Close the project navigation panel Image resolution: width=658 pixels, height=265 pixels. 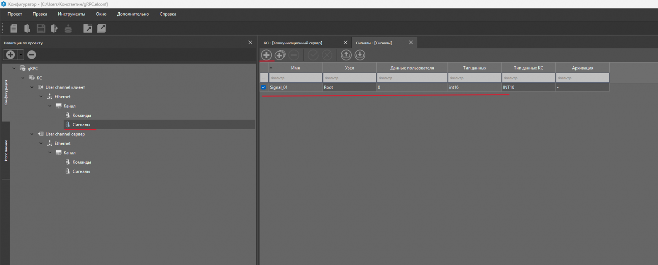(x=250, y=43)
